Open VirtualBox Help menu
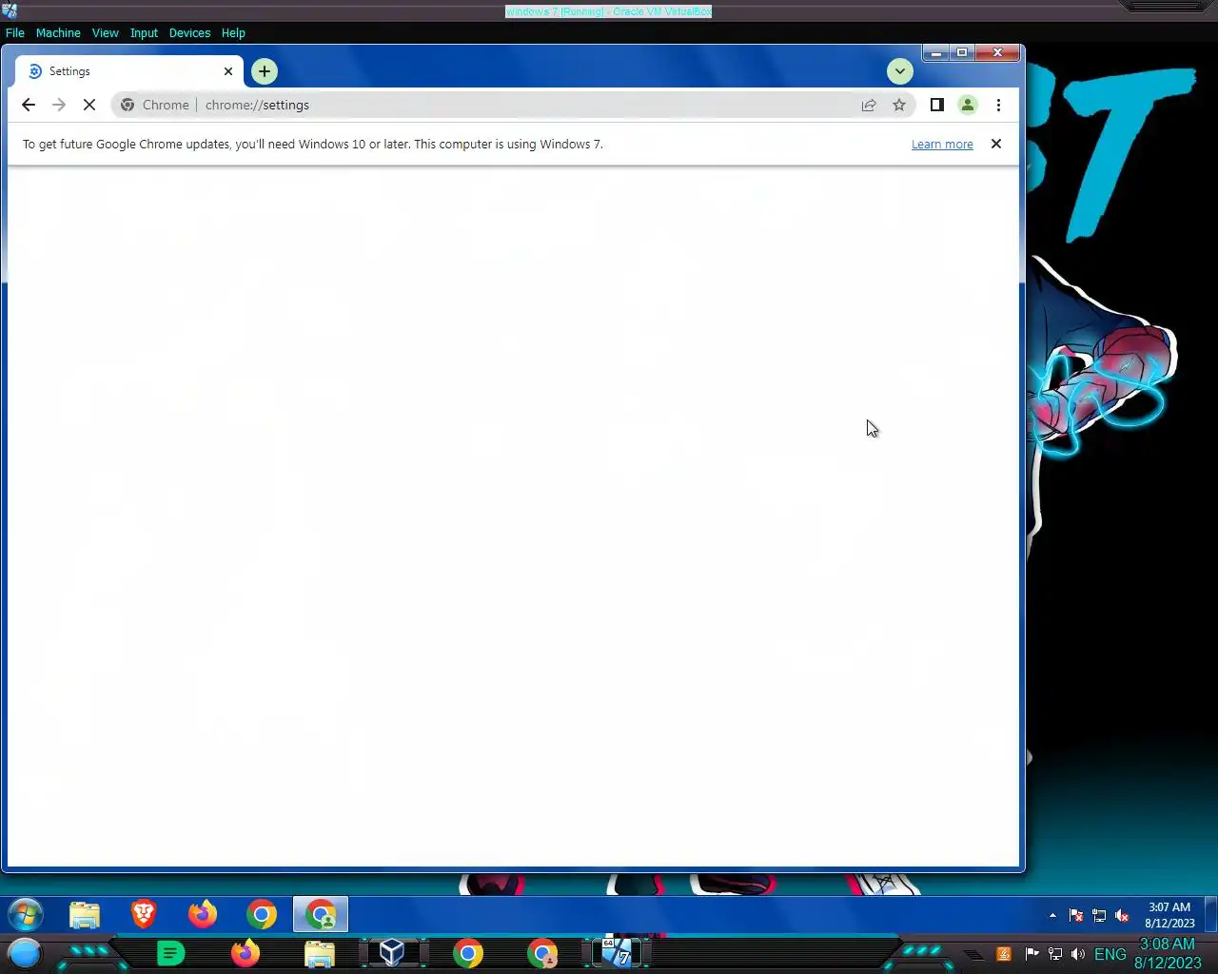The width and height of the screenshot is (1218, 974). point(233,32)
